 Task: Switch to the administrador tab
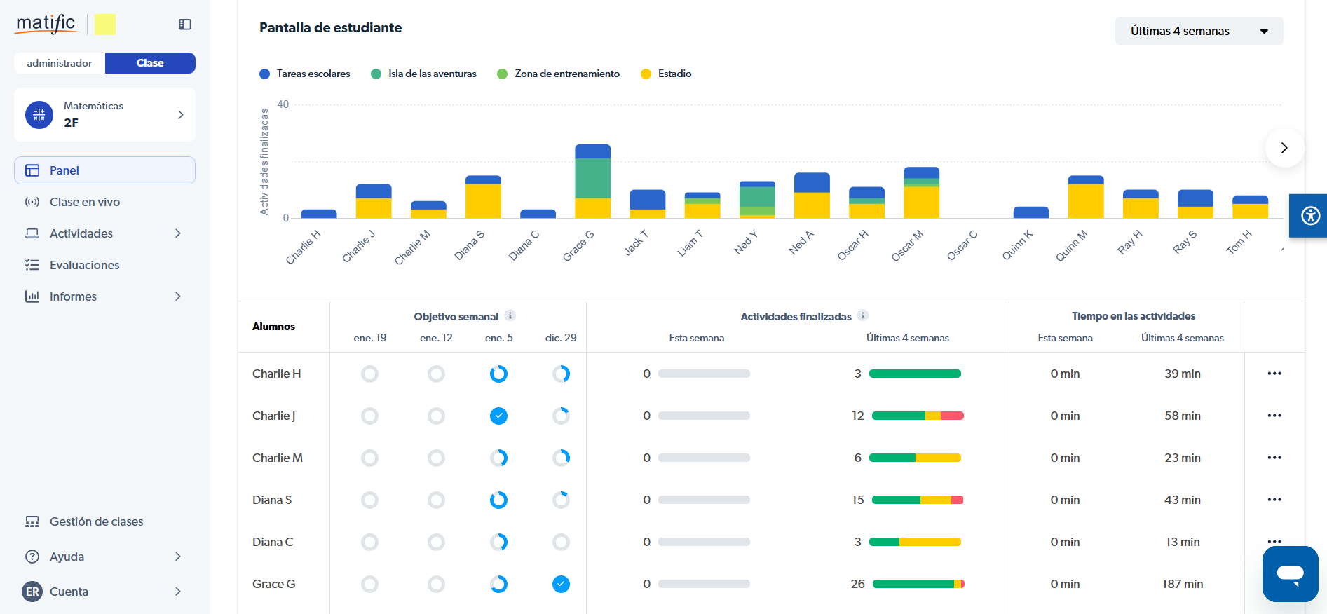pyautogui.click(x=60, y=63)
